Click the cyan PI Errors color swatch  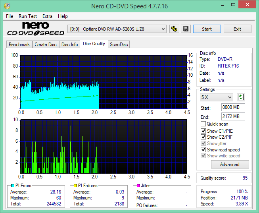click(13, 186)
